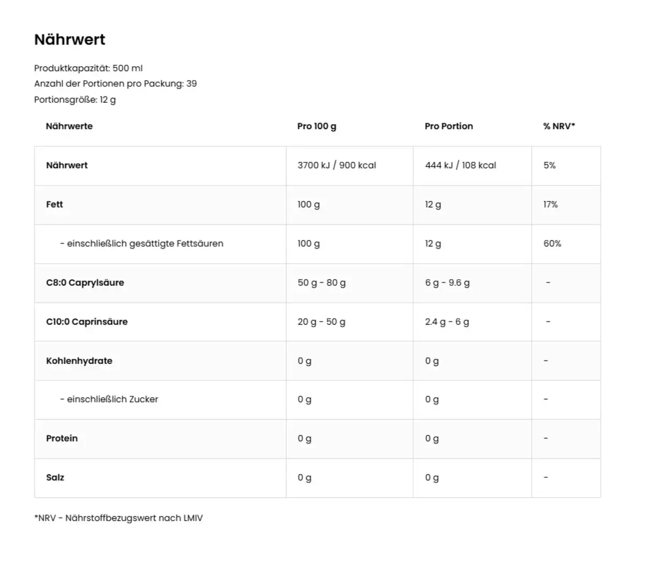Select the Produktkapazität 500 ml line

[88, 68]
